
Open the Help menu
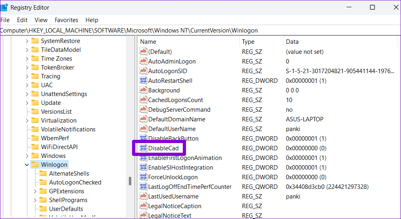click(x=92, y=20)
